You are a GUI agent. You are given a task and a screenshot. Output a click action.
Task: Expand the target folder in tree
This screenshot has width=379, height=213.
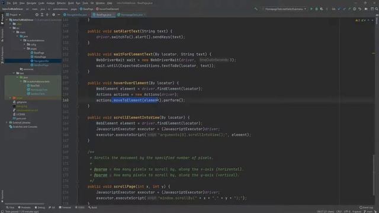[10, 98]
